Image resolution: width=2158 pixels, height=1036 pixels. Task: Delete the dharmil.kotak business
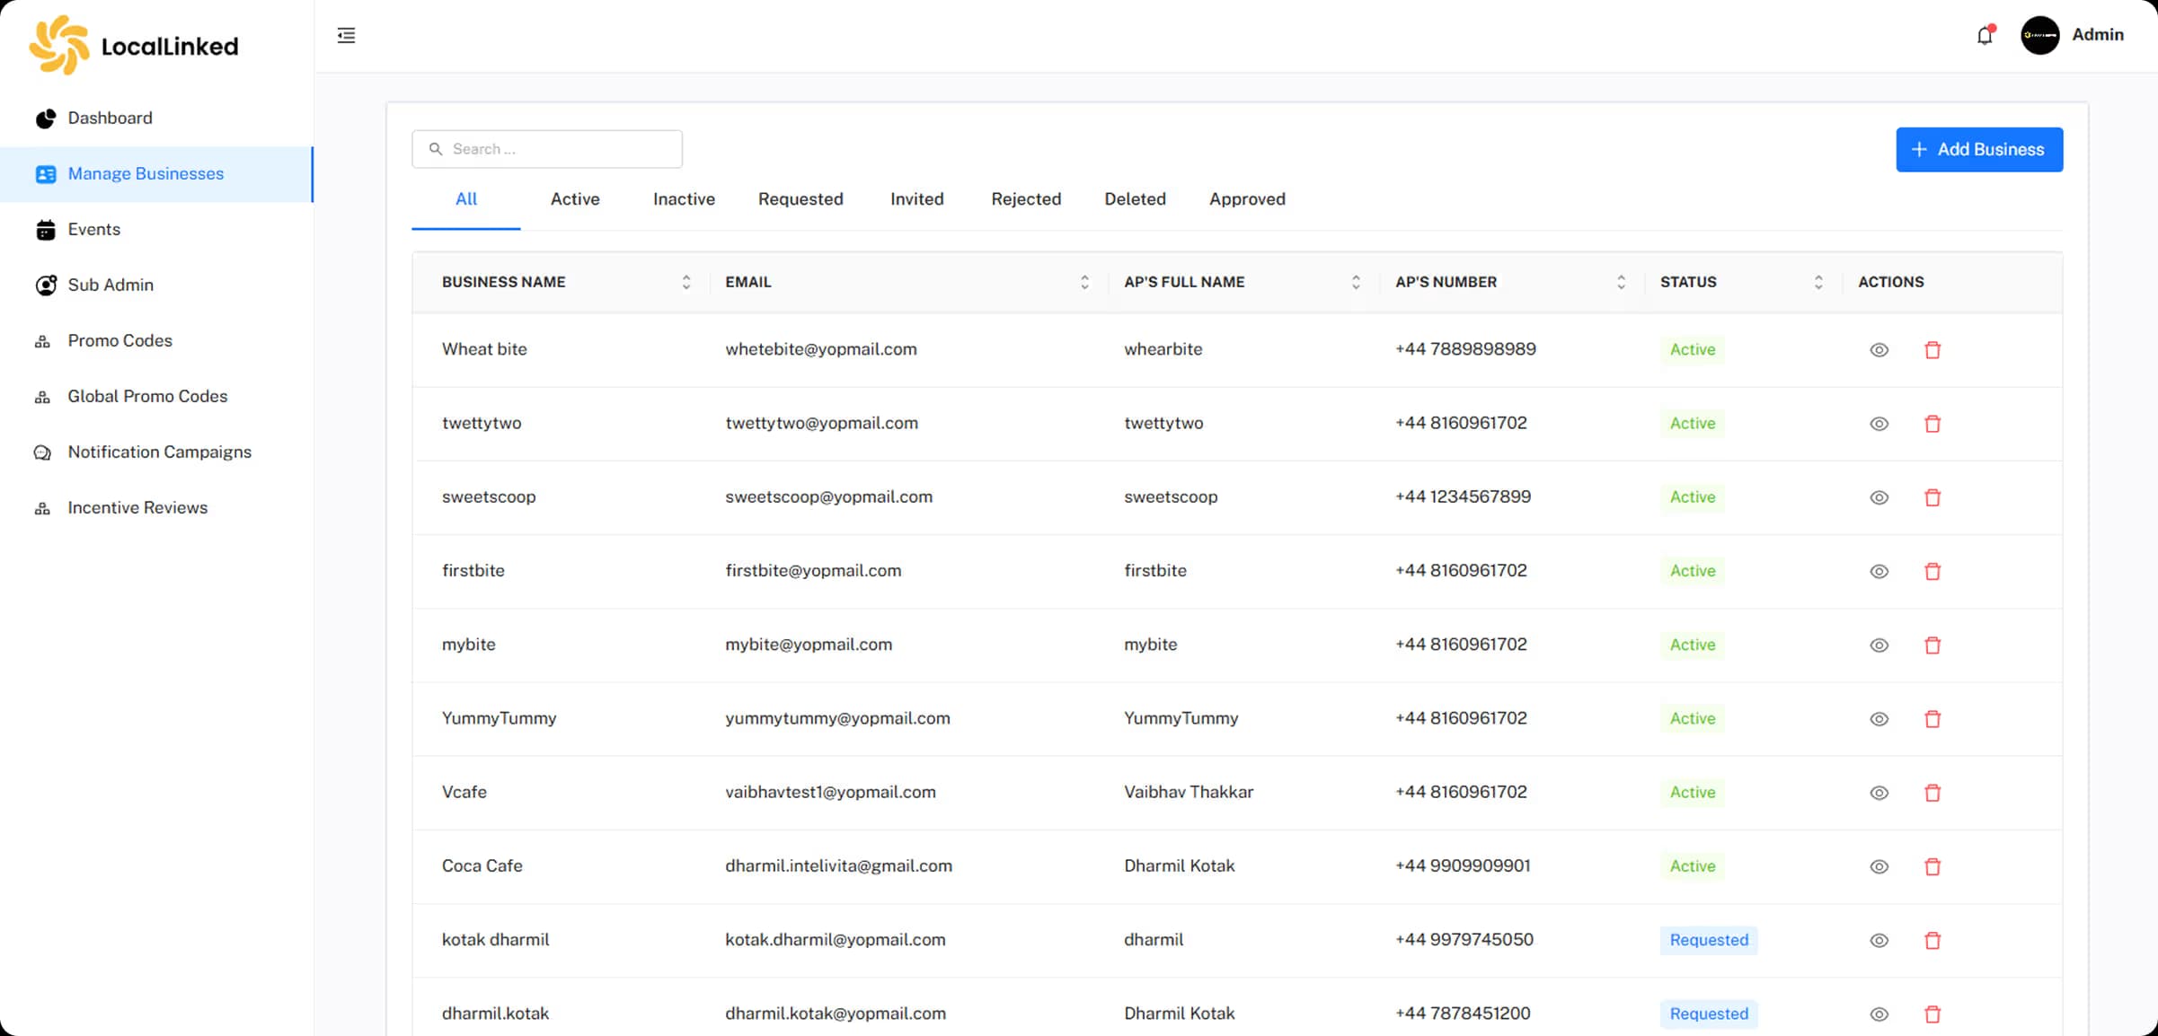click(x=1932, y=1014)
